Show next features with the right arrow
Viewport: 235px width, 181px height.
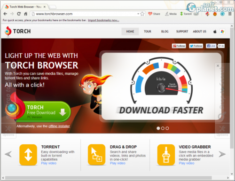pos(222,154)
